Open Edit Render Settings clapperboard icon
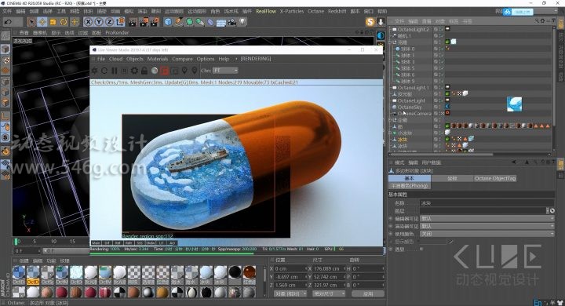Screen dimensions: 565x306 155,22
